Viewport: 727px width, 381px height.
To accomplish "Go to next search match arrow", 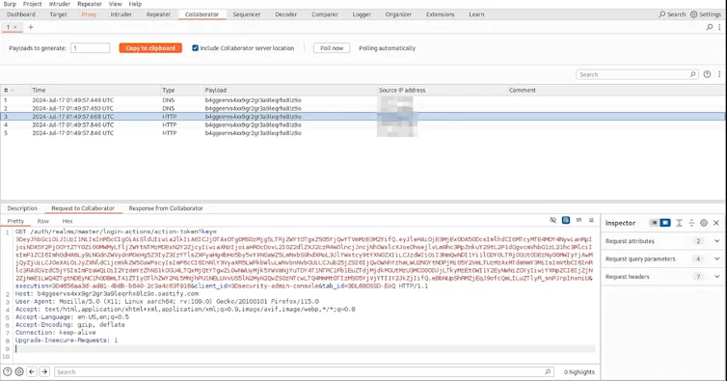I will tap(44, 371).
